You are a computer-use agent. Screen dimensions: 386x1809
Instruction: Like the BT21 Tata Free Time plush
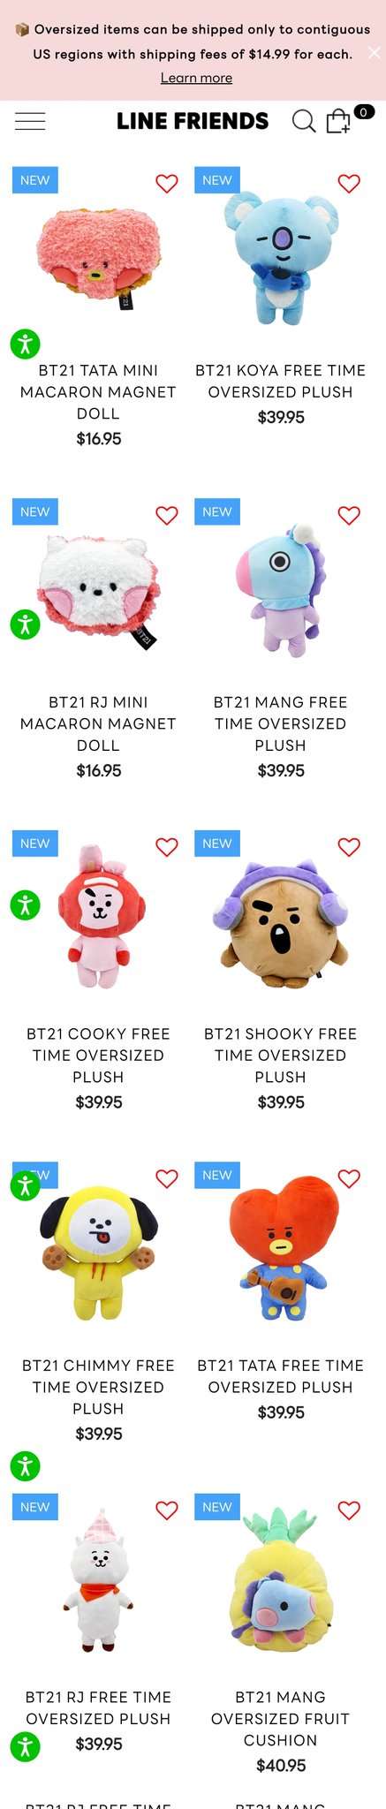click(x=349, y=1178)
